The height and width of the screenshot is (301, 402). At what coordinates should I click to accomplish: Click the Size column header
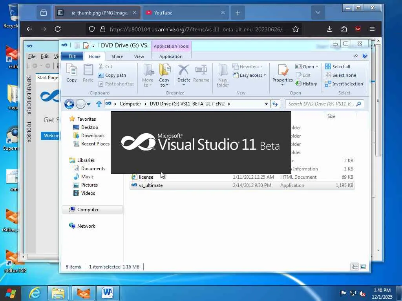pyautogui.click(x=341, y=116)
